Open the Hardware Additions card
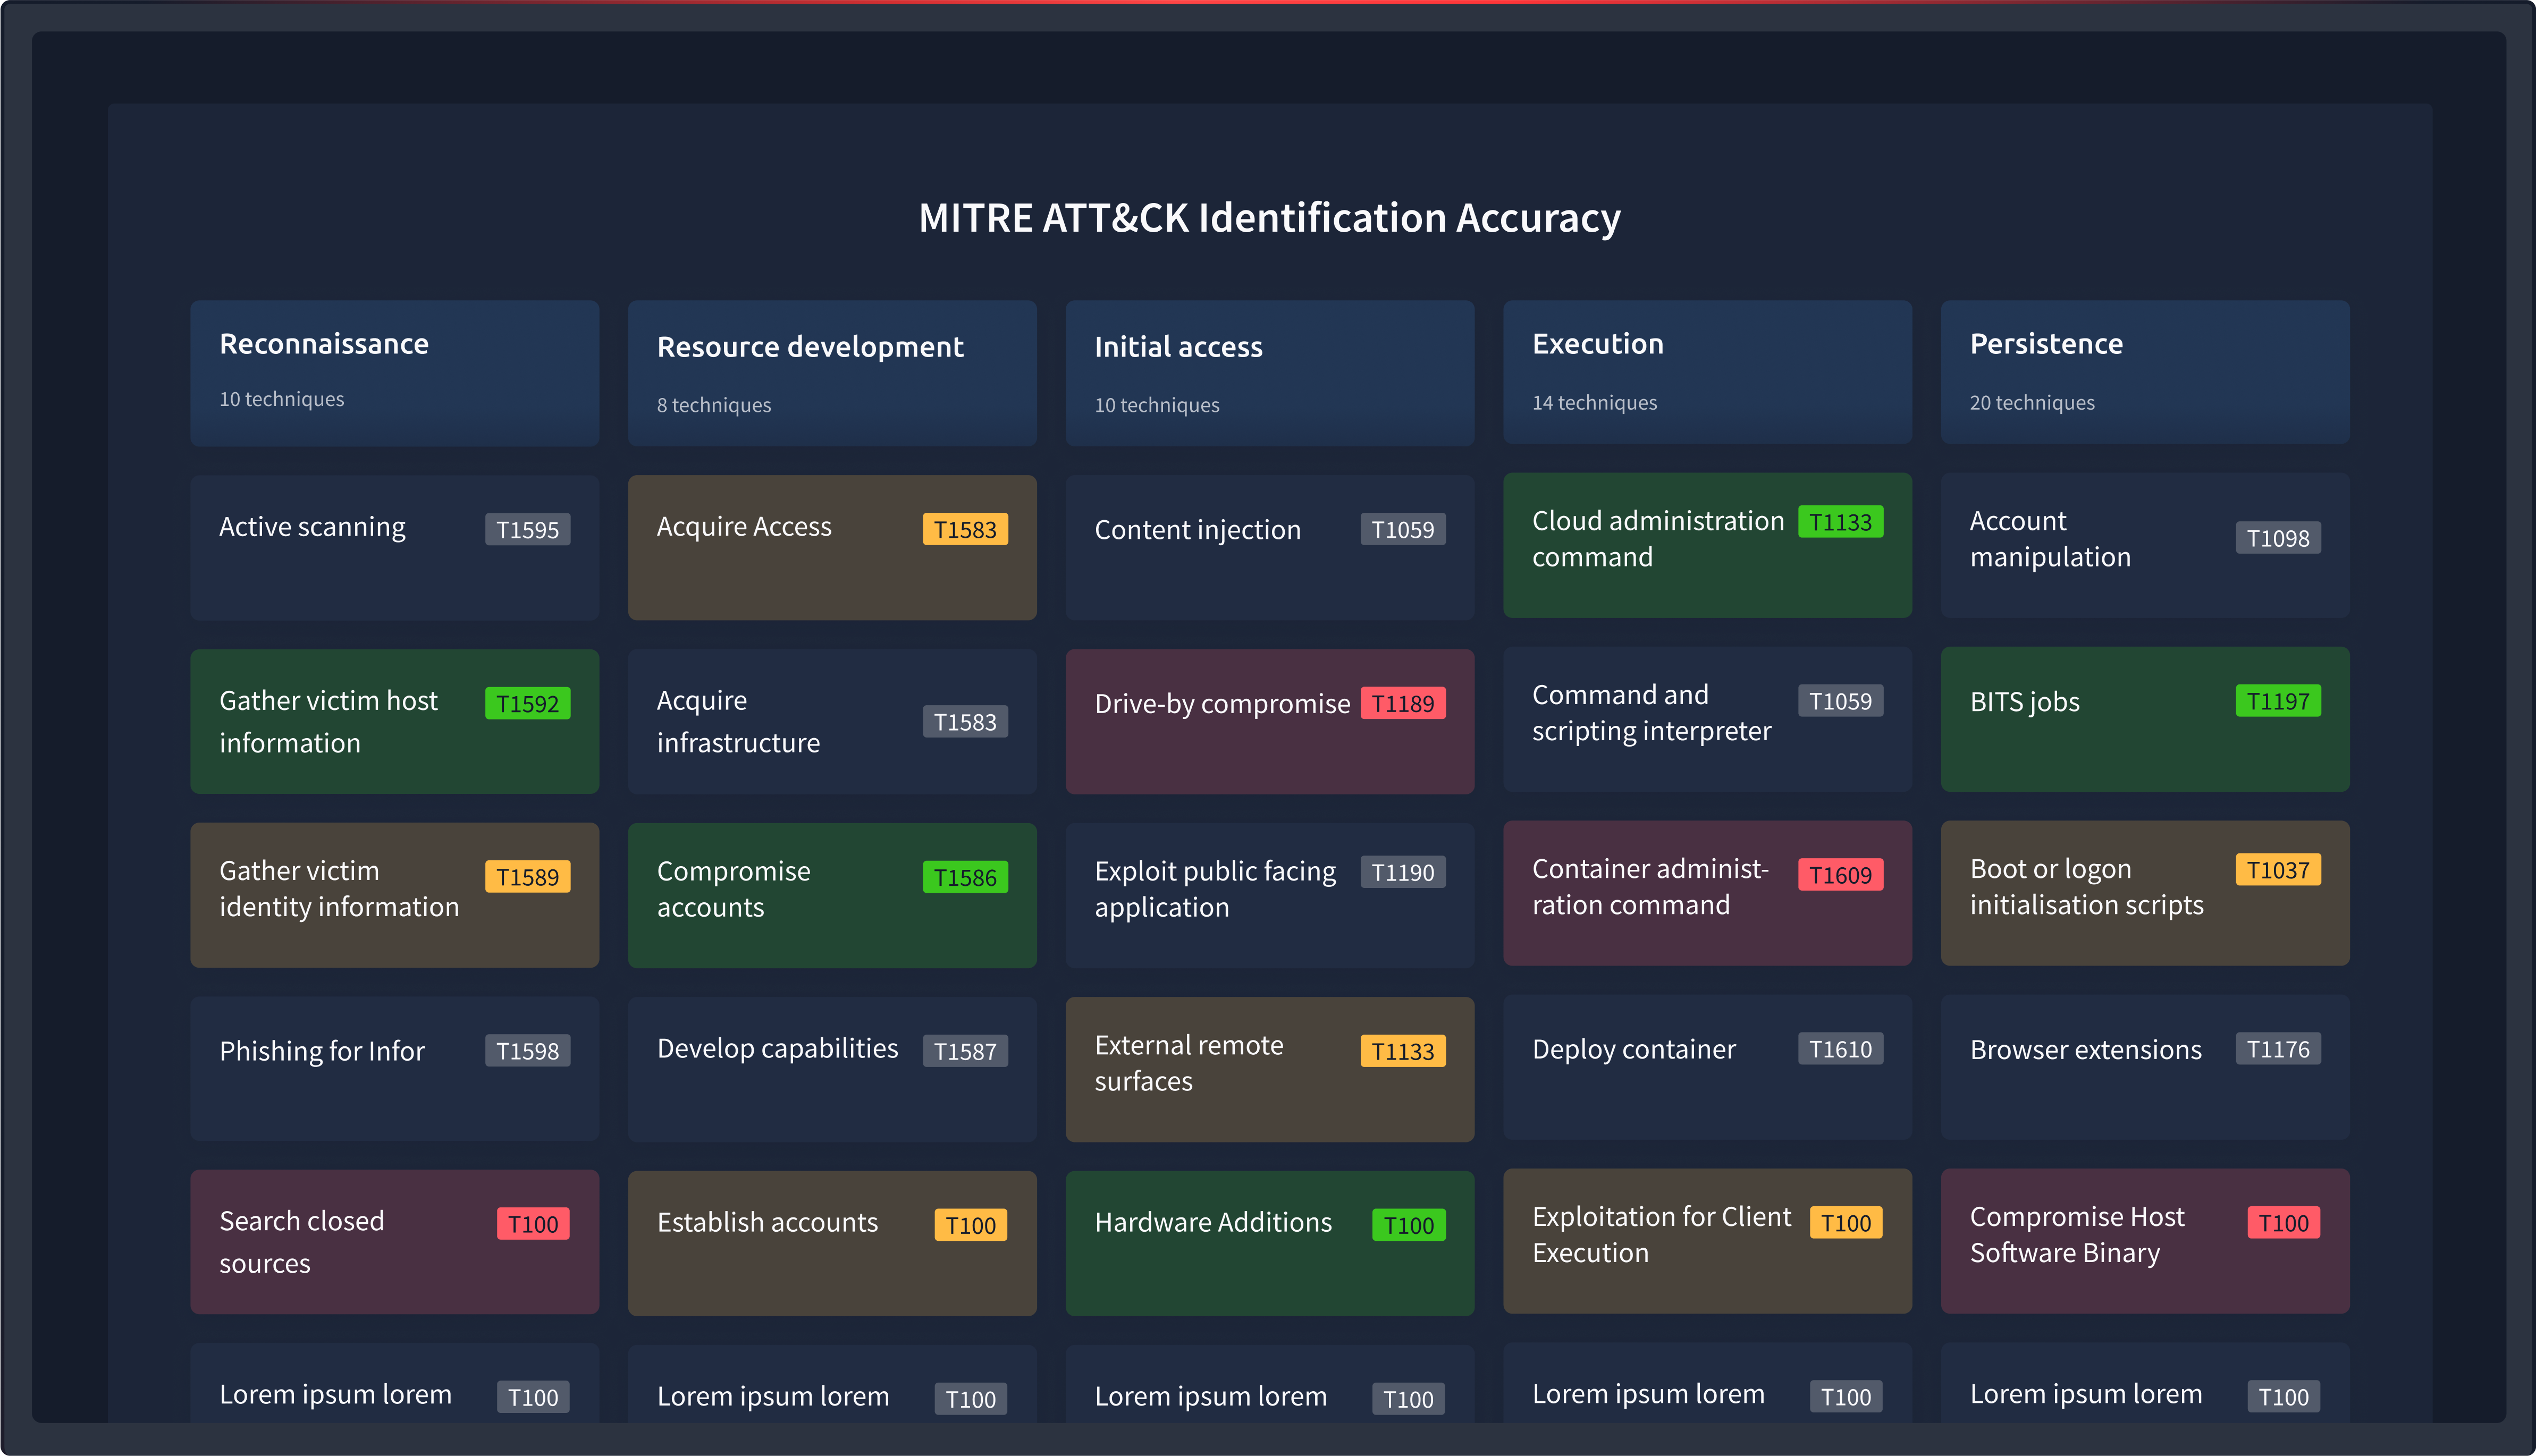The height and width of the screenshot is (1456, 2536). (1270, 1243)
